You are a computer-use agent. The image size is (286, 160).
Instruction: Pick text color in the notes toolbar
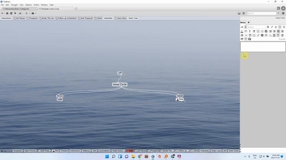click(x=242, y=32)
